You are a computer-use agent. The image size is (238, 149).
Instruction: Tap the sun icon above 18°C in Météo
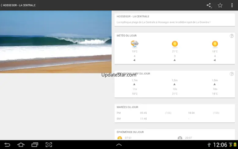click(215, 44)
